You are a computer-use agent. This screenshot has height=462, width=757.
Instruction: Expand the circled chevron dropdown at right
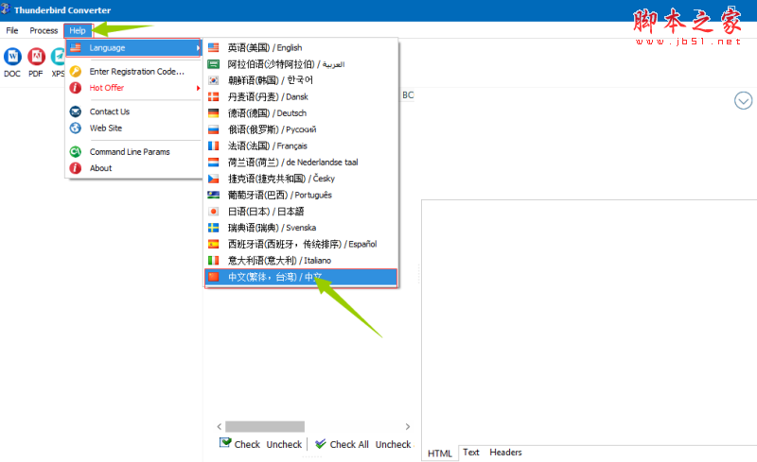pyautogui.click(x=743, y=101)
